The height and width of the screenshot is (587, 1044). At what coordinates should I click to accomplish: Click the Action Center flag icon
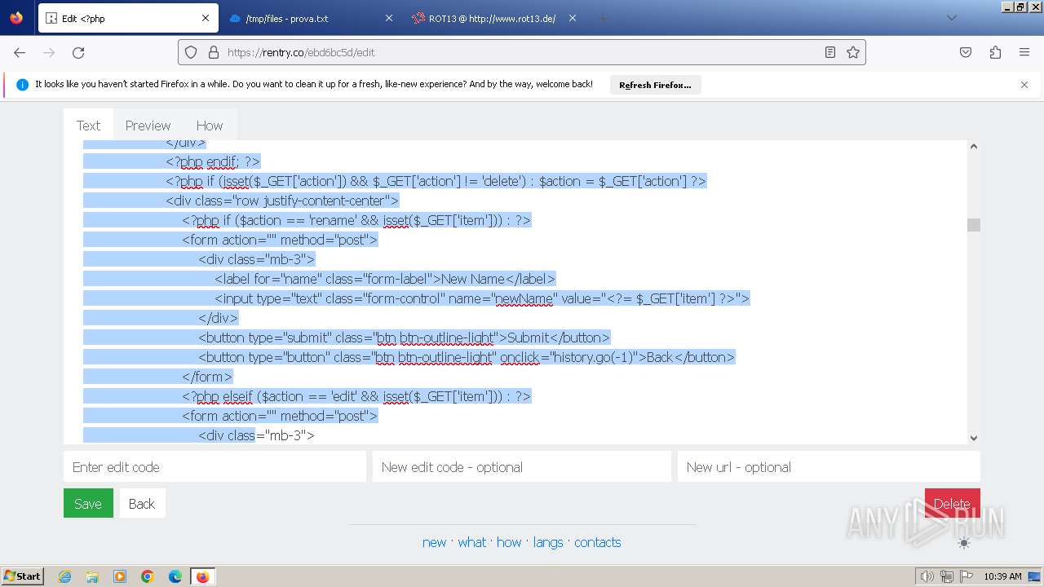pyautogui.click(x=967, y=576)
